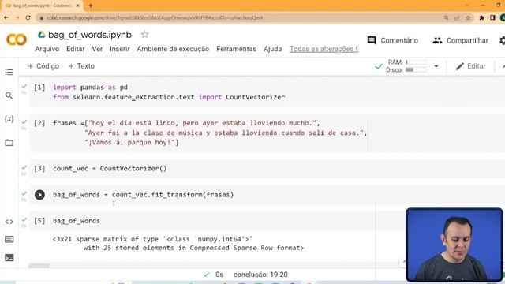Add a cell with the + Código button
The width and height of the screenshot is (505, 284).
[x=43, y=66]
